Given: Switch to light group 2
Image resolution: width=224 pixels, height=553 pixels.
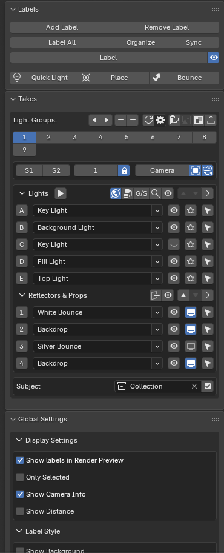Looking at the screenshot, I should (x=49, y=137).
